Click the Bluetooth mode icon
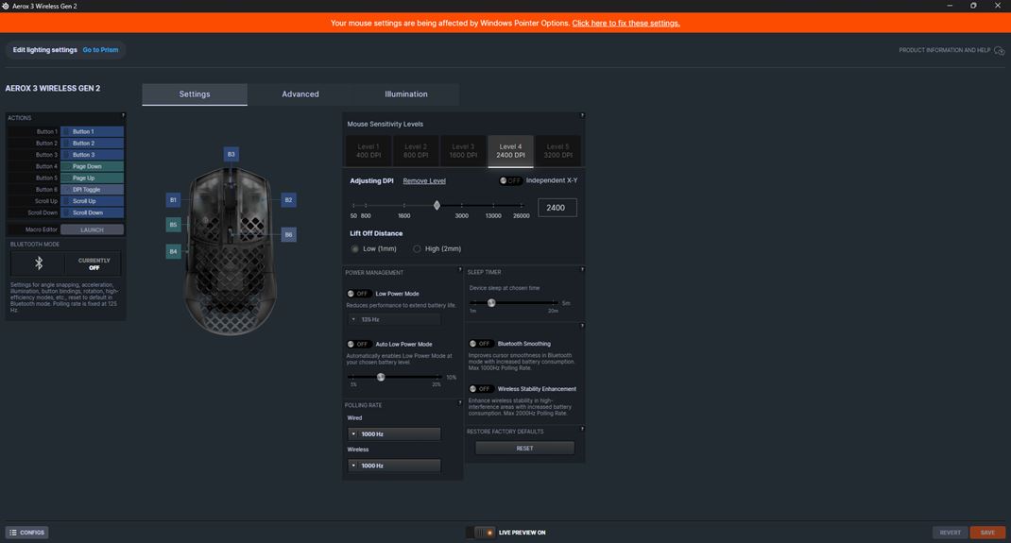 [x=39, y=263]
